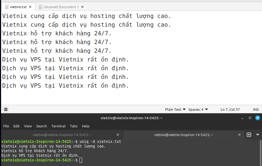Open the Terminal menu in menu bar
The image size is (262, 166).
[58, 126]
